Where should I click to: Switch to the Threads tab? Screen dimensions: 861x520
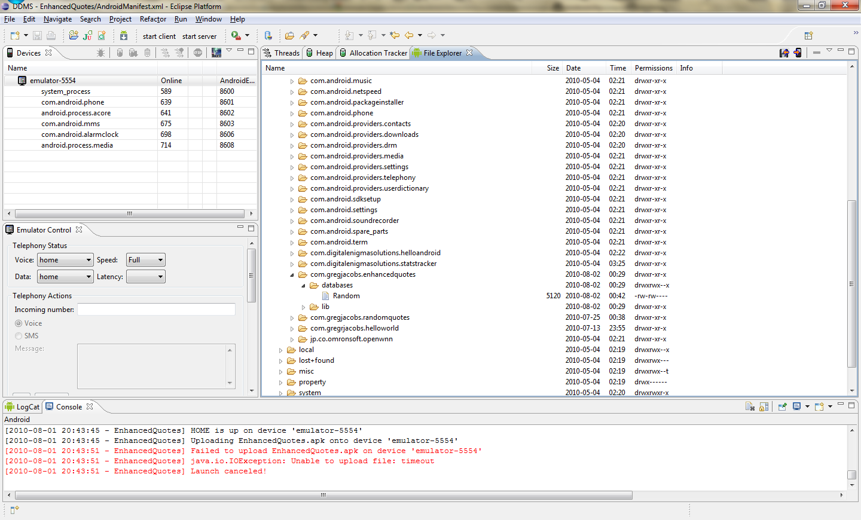(281, 53)
